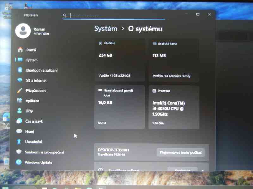The height and width of the screenshot is (189, 253).
Task: Open the Domů menu label
Action: [x=31, y=50]
